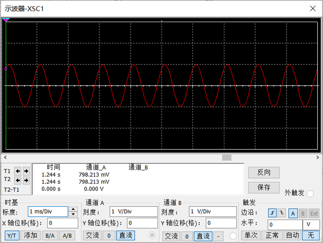Select B/A display mode
The image size is (323, 243).
[50, 236]
